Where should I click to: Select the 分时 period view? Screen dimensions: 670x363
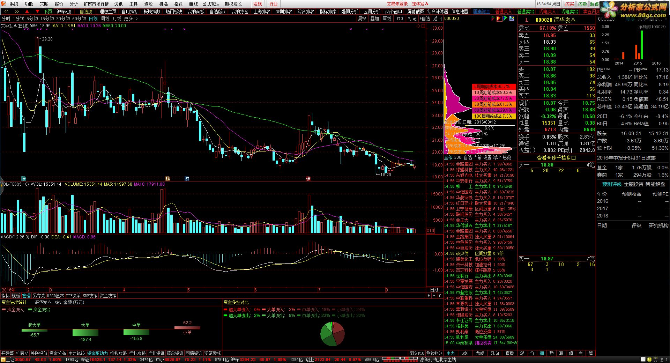[x=6, y=18]
